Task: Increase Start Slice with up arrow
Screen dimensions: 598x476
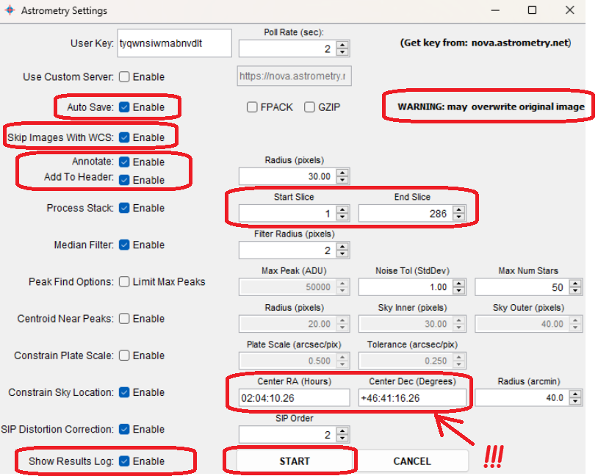Action: pos(342,209)
